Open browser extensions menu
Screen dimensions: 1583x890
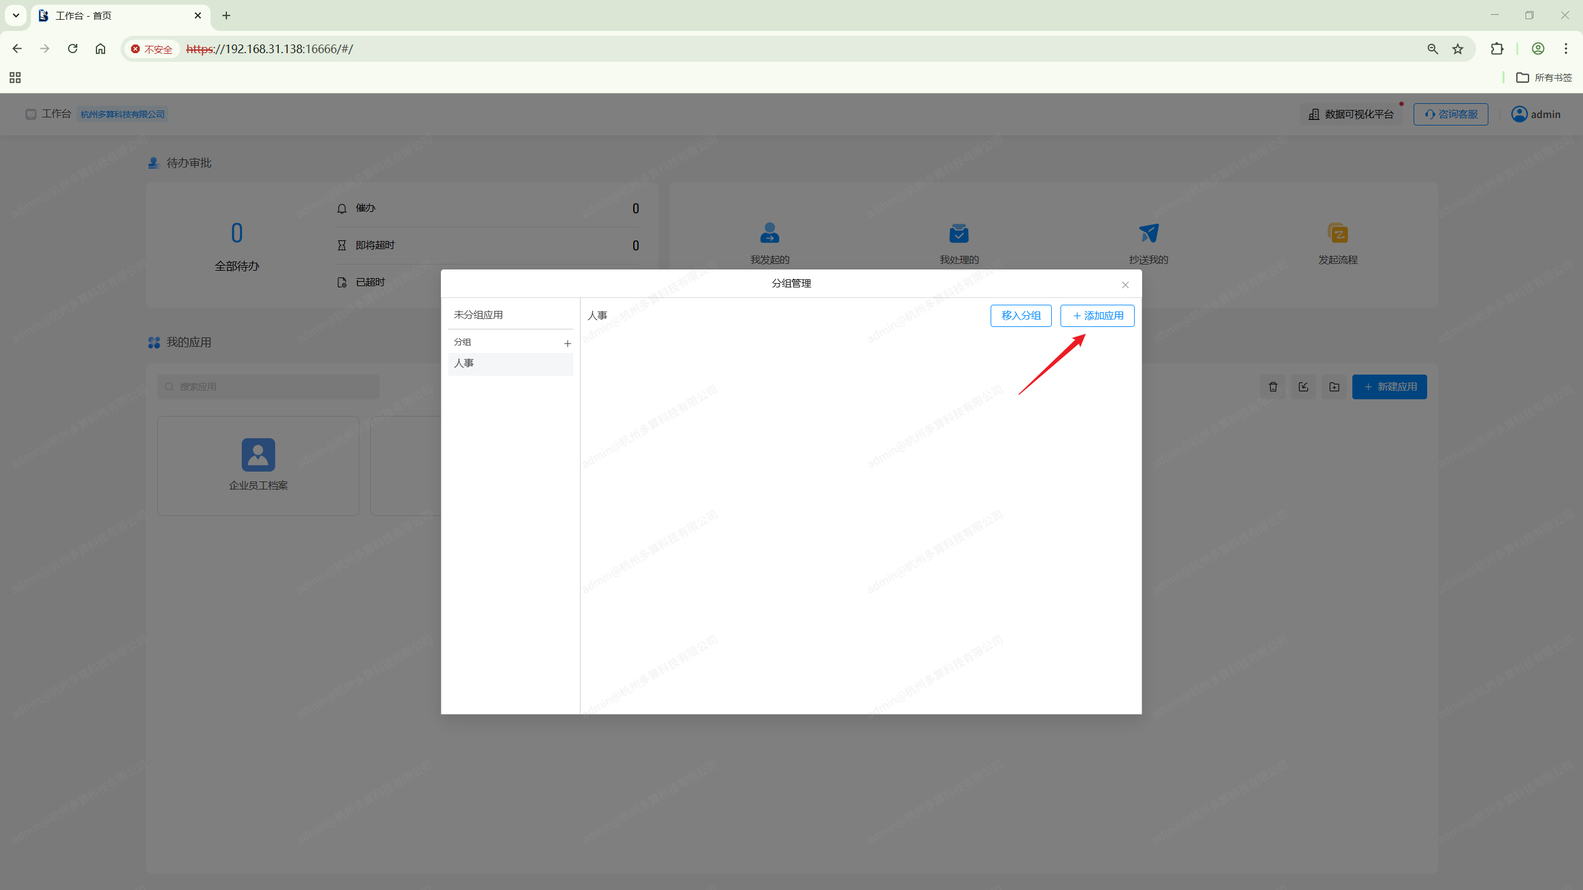pyautogui.click(x=1496, y=49)
